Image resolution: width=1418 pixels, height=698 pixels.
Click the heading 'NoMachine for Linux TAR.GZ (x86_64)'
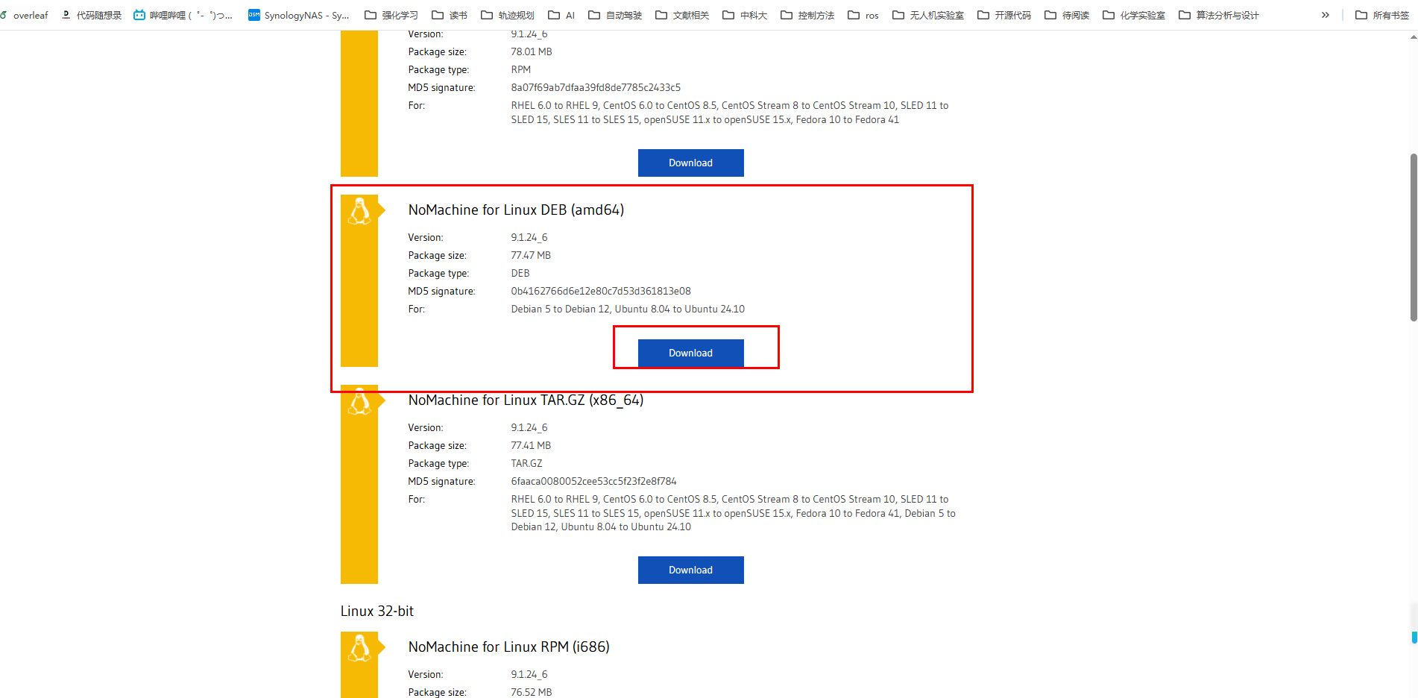tap(526, 400)
